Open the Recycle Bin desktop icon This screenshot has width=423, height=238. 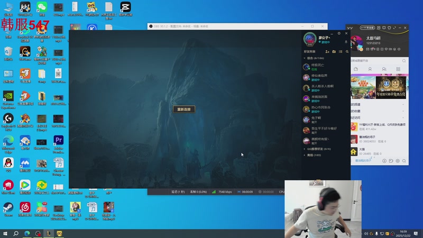8,53
